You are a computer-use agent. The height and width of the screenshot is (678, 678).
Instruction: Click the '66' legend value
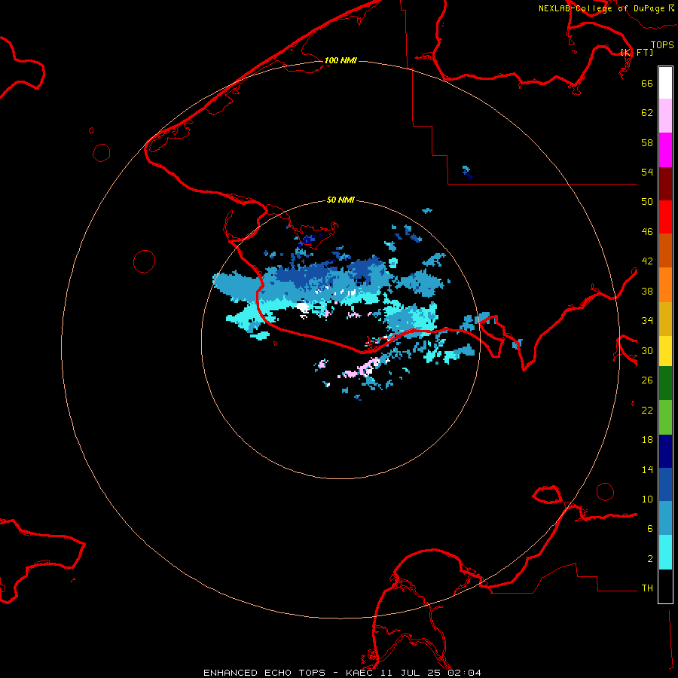(647, 83)
